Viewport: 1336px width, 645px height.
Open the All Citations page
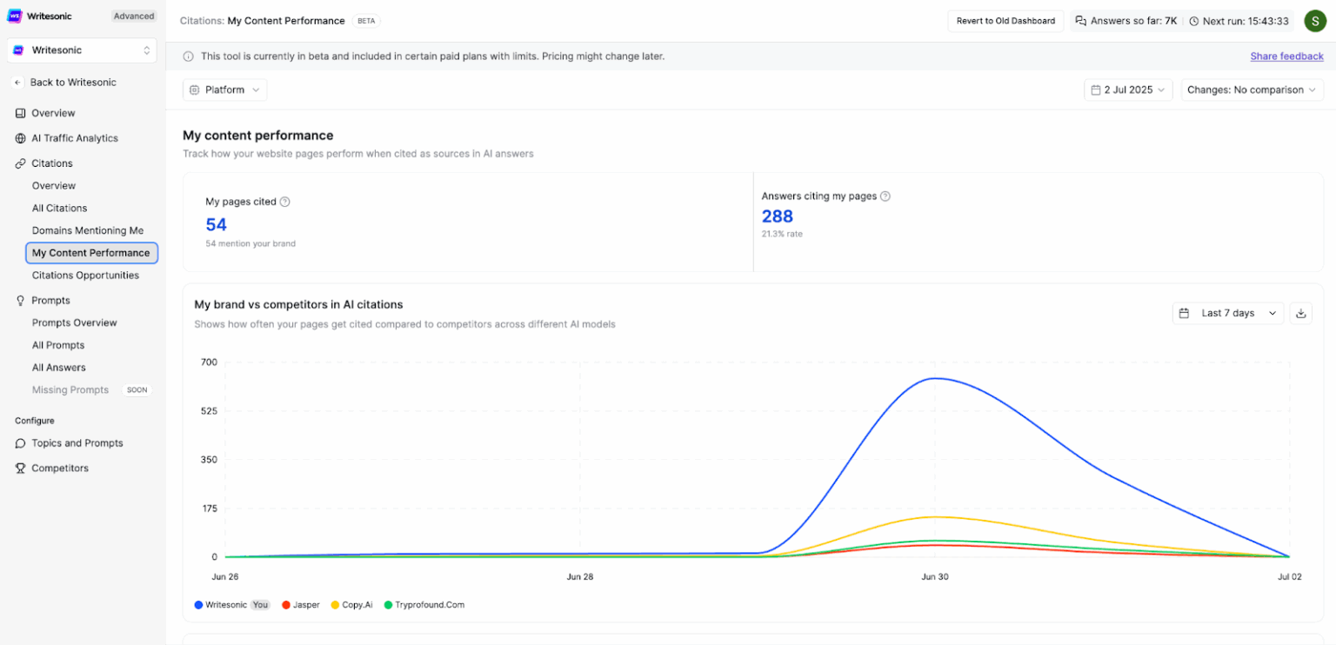point(59,208)
